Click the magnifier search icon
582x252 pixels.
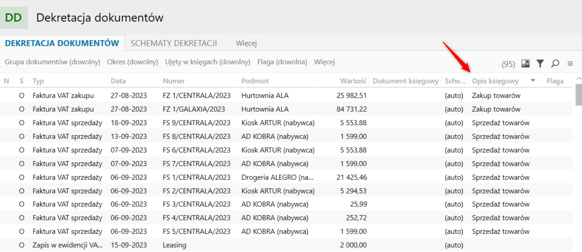click(555, 64)
